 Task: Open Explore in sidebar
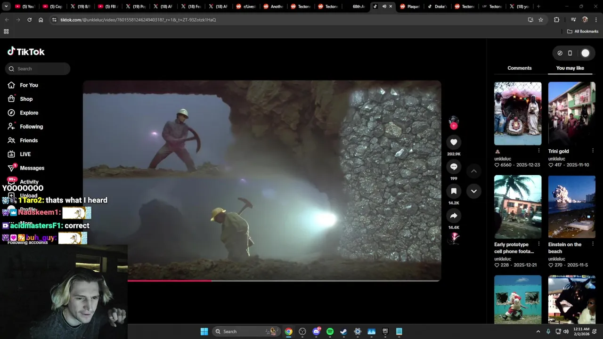tap(29, 113)
